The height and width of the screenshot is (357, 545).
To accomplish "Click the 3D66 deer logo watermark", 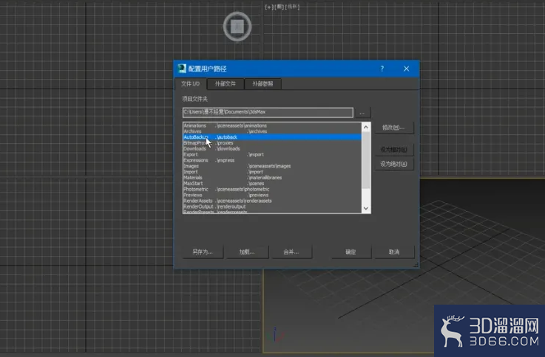I will point(452,331).
